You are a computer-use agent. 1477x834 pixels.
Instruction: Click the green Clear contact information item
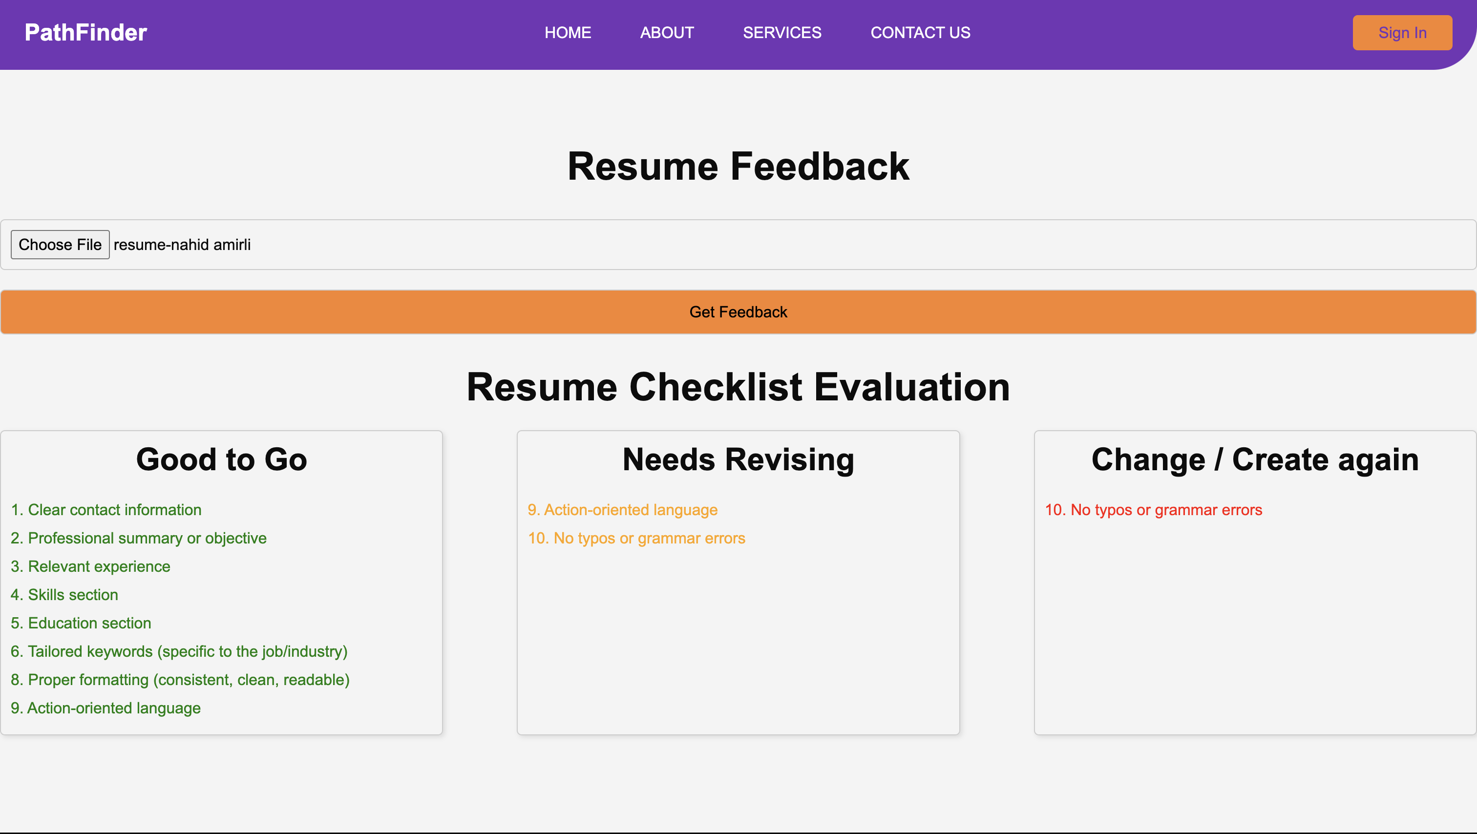[106, 510]
